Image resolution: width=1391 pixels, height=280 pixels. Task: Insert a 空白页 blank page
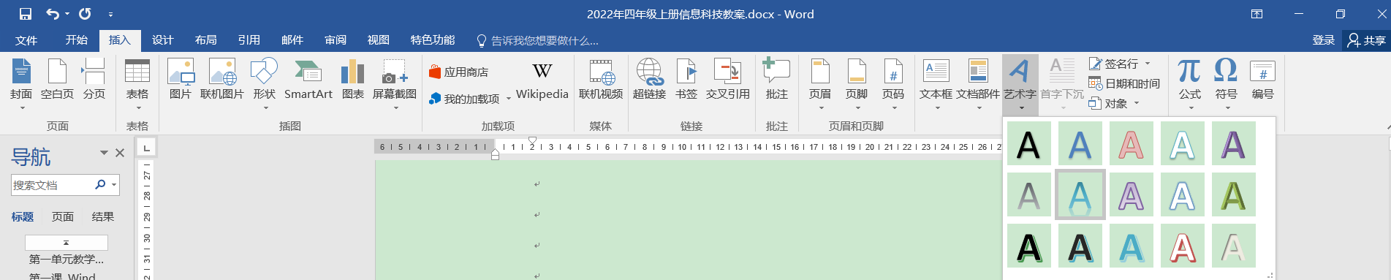coord(57,79)
